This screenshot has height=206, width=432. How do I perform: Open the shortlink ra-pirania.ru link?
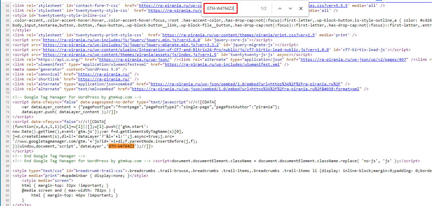point(103,79)
